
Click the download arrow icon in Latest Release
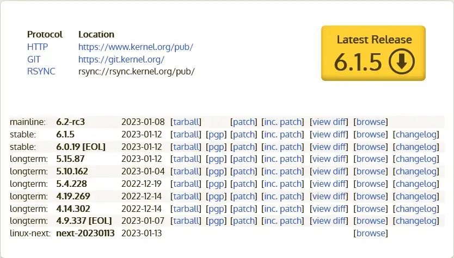402,61
